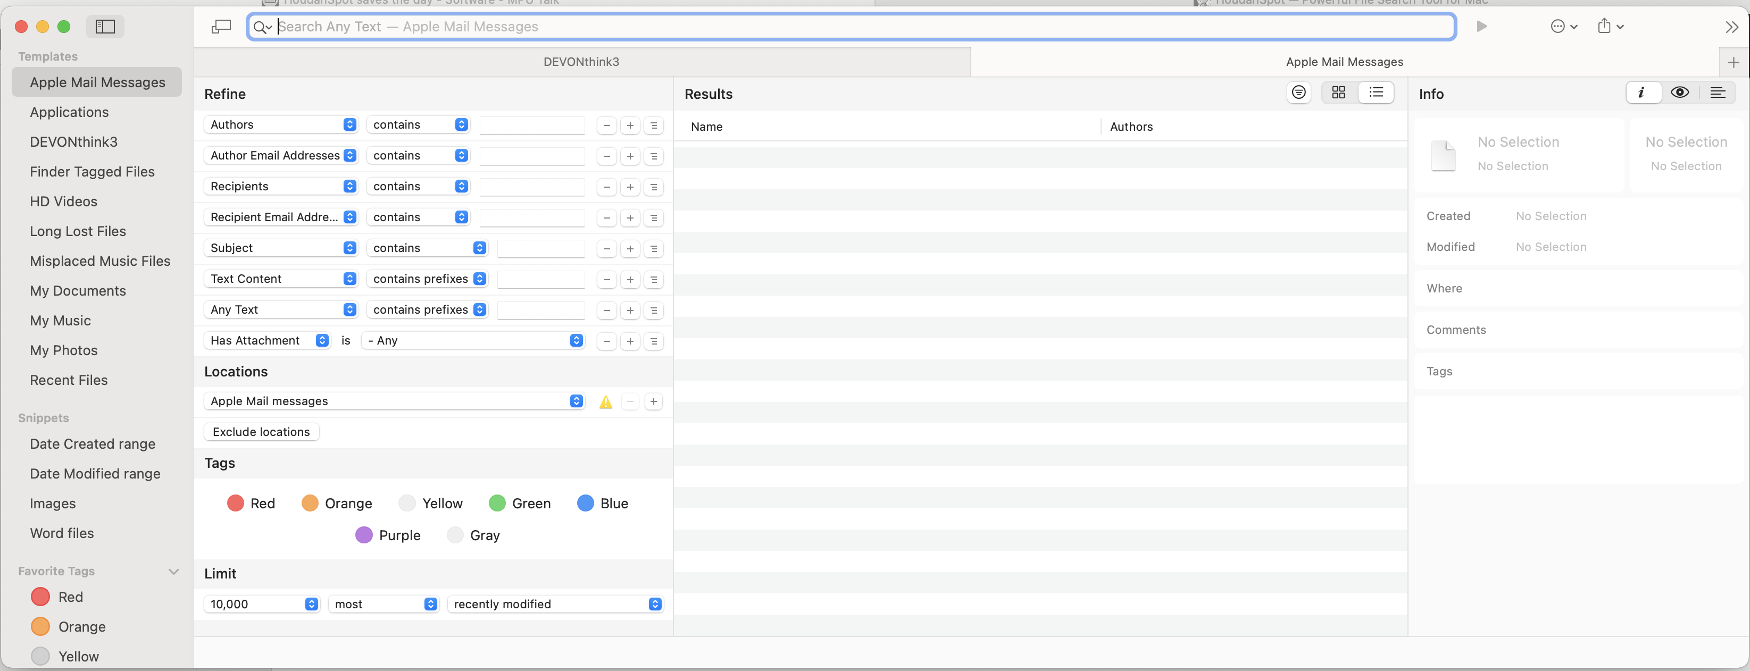Open the results filter icon
Viewport: 1750px width, 671px height.
(x=1298, y=93)
